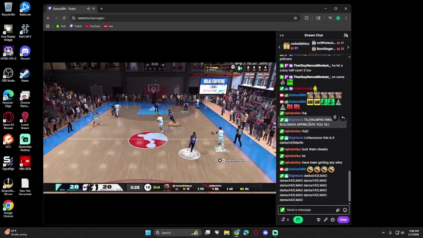Screen dimensions: 423x238
Task: Open the Twitch bookmark
Action: pos(76,26)
